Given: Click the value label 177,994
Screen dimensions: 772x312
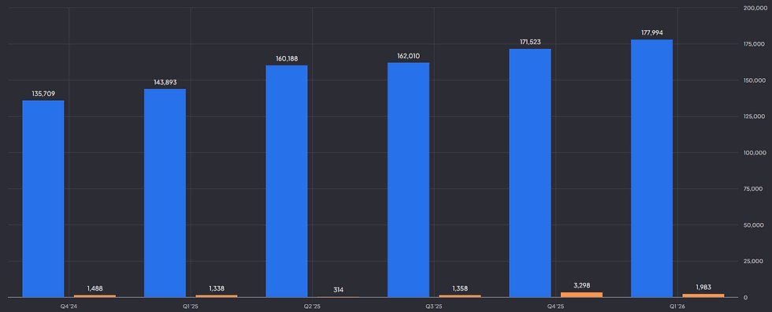Looking at the screenshot, I should pos(652,32).
